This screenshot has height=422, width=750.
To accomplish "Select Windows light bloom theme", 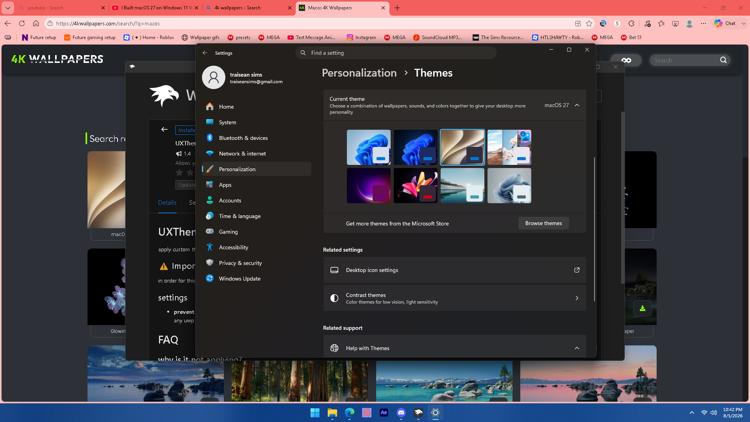I will point(368,147).
